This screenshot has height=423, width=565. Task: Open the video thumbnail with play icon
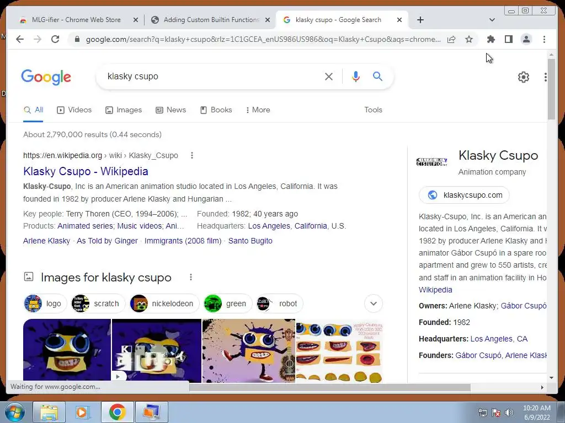[157, 350]
